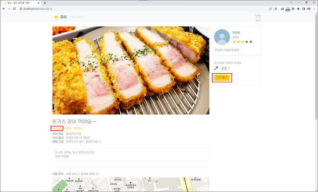The height and width of the screenshot is (192, 318).
Task: Click the browser forward arrow
Action: point(9,9)
